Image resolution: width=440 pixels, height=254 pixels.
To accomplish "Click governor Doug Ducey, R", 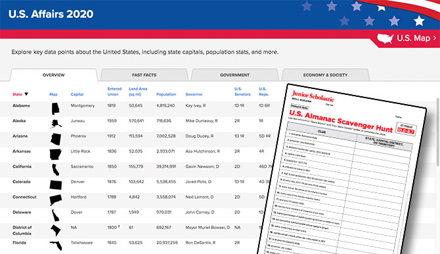I will tap(200, 136).
